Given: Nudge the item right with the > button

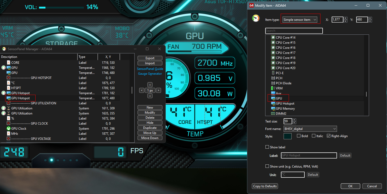Looking at the screenshot, I should coord(158,90).
